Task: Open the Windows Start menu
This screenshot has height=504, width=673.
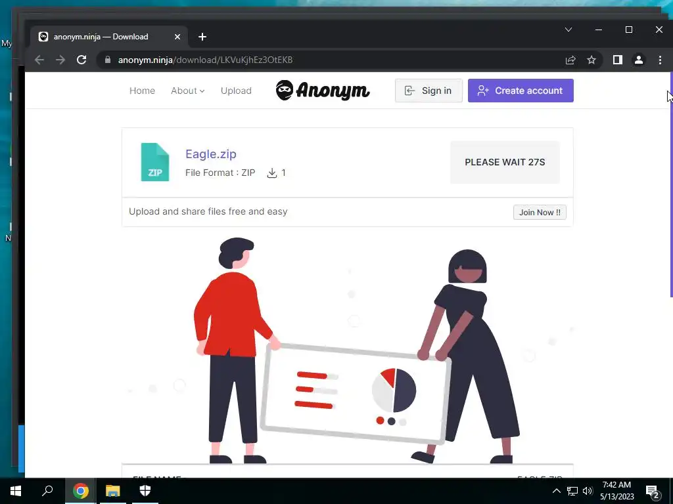Action: click(16, 491)
